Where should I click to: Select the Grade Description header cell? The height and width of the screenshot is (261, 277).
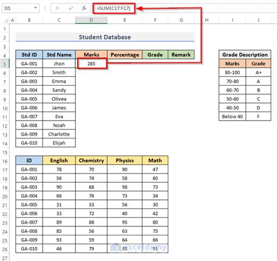[245, 55]
